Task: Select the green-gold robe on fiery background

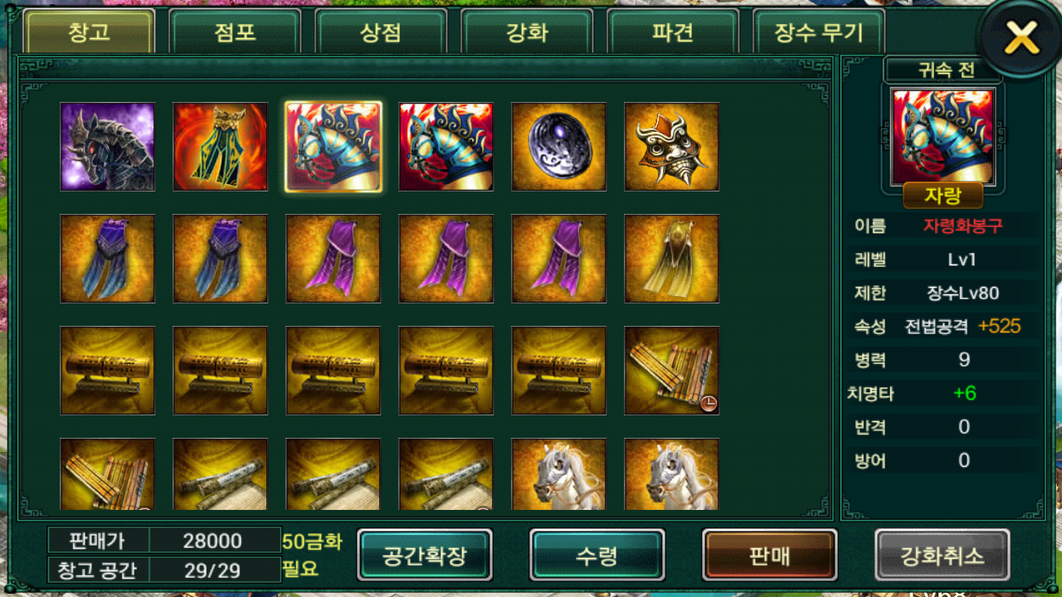Action: click(x=221, y=147)
